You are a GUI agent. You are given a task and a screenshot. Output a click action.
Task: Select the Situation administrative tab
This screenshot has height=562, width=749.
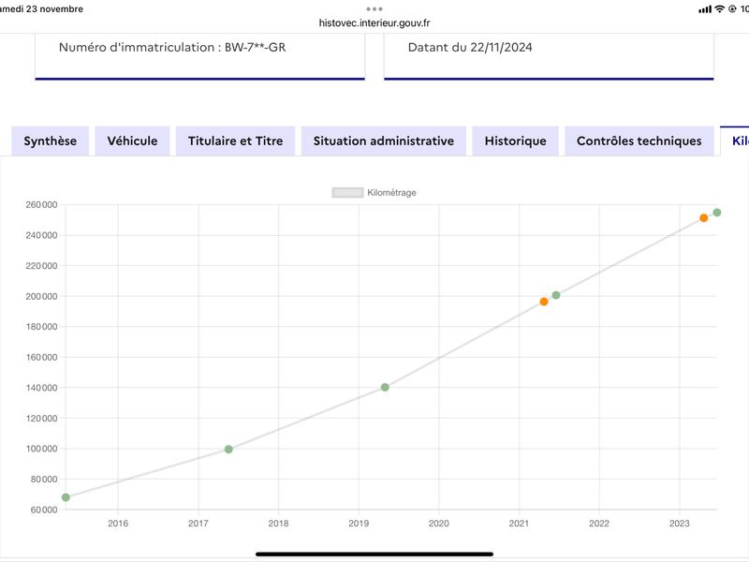click(384, 141)
